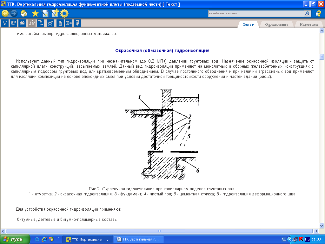Open the first quick launch search icon
325x244 pixels.
click(x=37, y=240)
